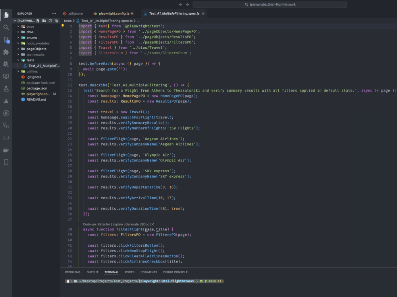Collapse all folders in Explorer
Viewport: 397px width, 297px height.
click(56, 21)
